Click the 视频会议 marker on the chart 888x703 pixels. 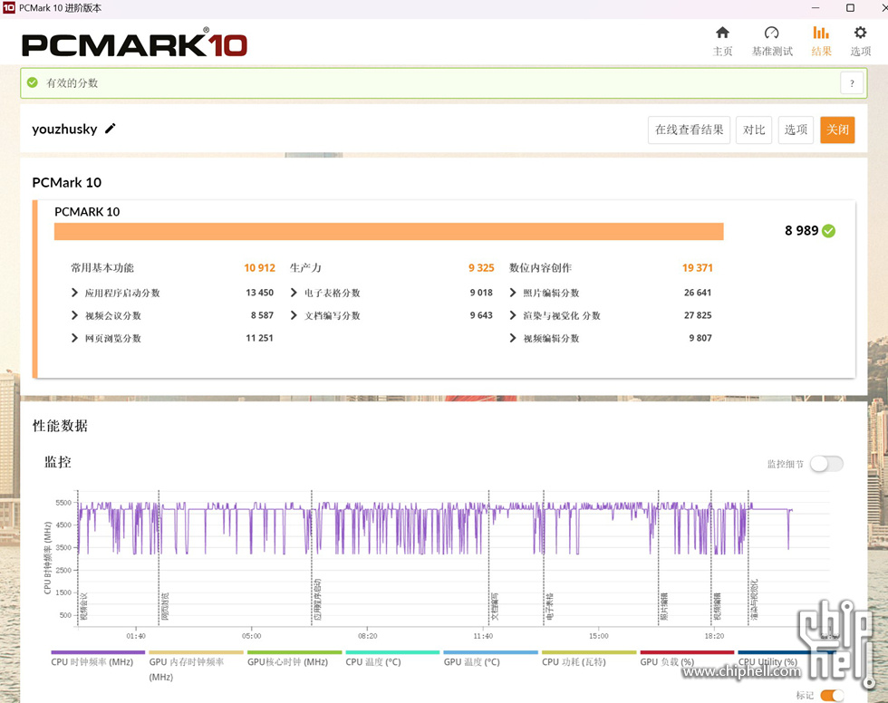click(83, 606)
